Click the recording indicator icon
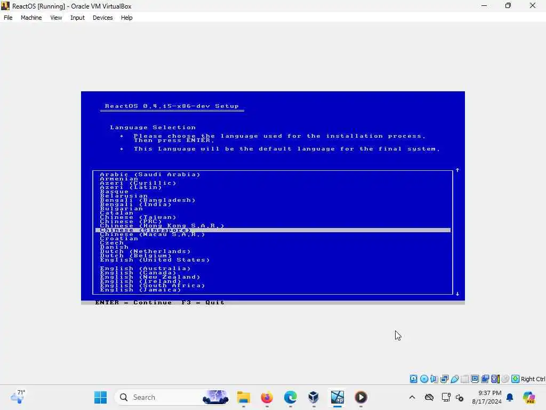Screen dimensions: 546x410 [x=485, y=379]
